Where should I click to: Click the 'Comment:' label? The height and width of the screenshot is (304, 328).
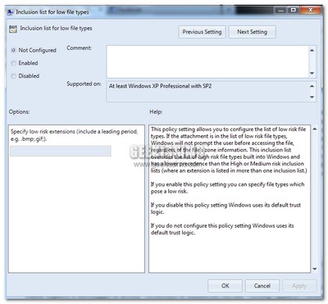[80, 48]
